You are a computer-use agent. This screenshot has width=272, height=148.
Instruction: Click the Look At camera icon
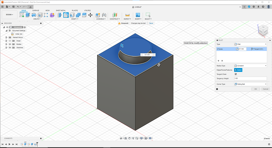(125, 138)
